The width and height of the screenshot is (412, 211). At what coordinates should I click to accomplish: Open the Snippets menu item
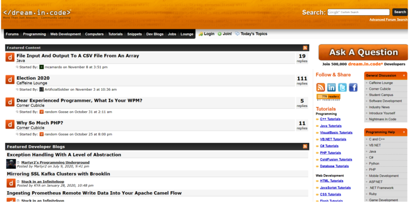coord(135,34)
